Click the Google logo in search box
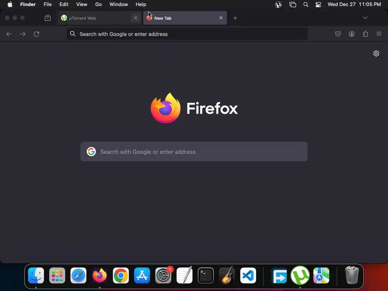Image resolution: width=388 pixels, height=291 pixels. (x=91, y=152)
